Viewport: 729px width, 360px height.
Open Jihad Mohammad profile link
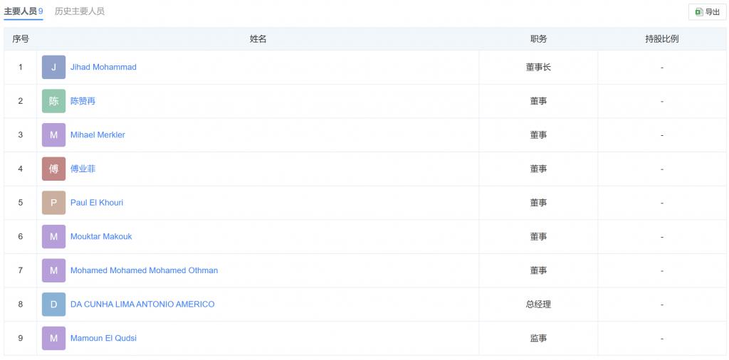click(103, 68)
